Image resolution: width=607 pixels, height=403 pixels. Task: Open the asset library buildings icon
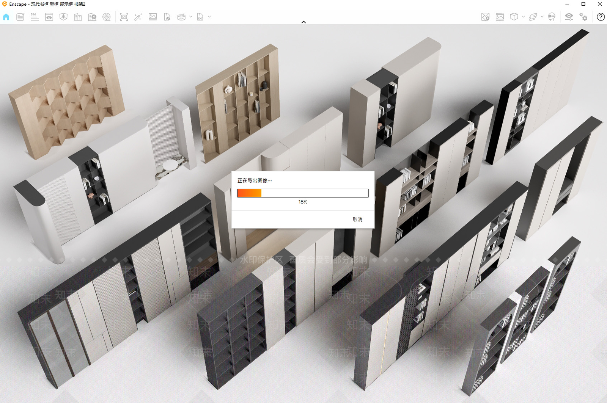pyautogui.click(x=78, y=17)
